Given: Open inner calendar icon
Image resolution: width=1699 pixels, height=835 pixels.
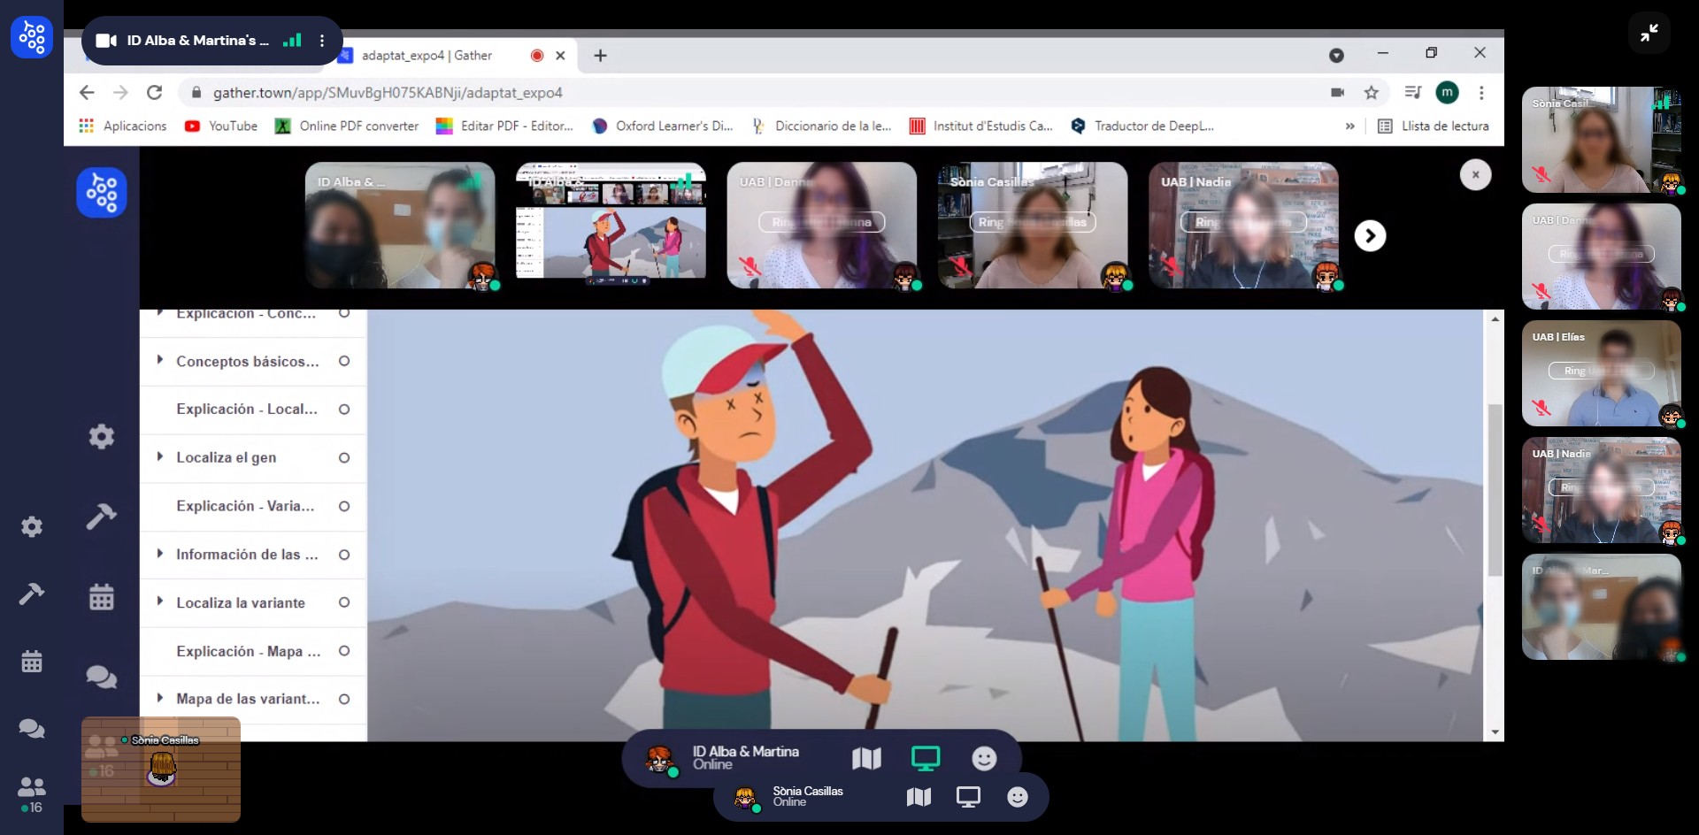Looking at the screenshot, I should click(102, 597).
